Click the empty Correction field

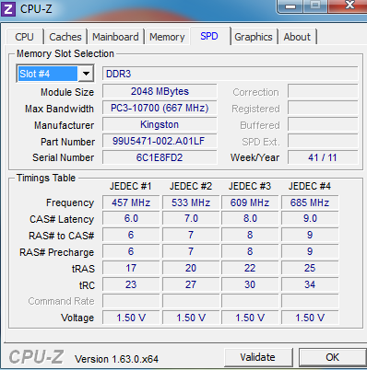point(323,92)
